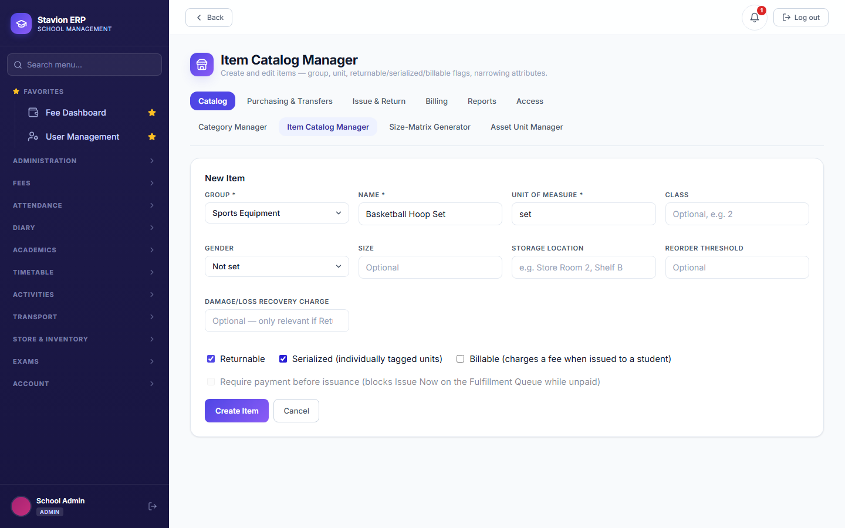Open the Group dropdown showing Sports Equipment
This screenshot has width=845, height=528.
point(277,213)
